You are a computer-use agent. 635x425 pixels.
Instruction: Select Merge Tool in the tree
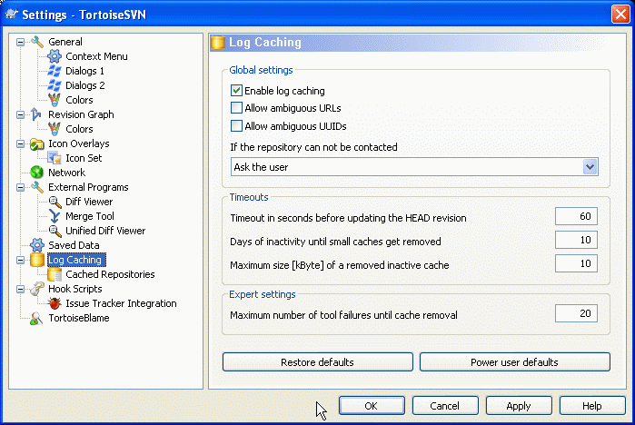[90, 216]
